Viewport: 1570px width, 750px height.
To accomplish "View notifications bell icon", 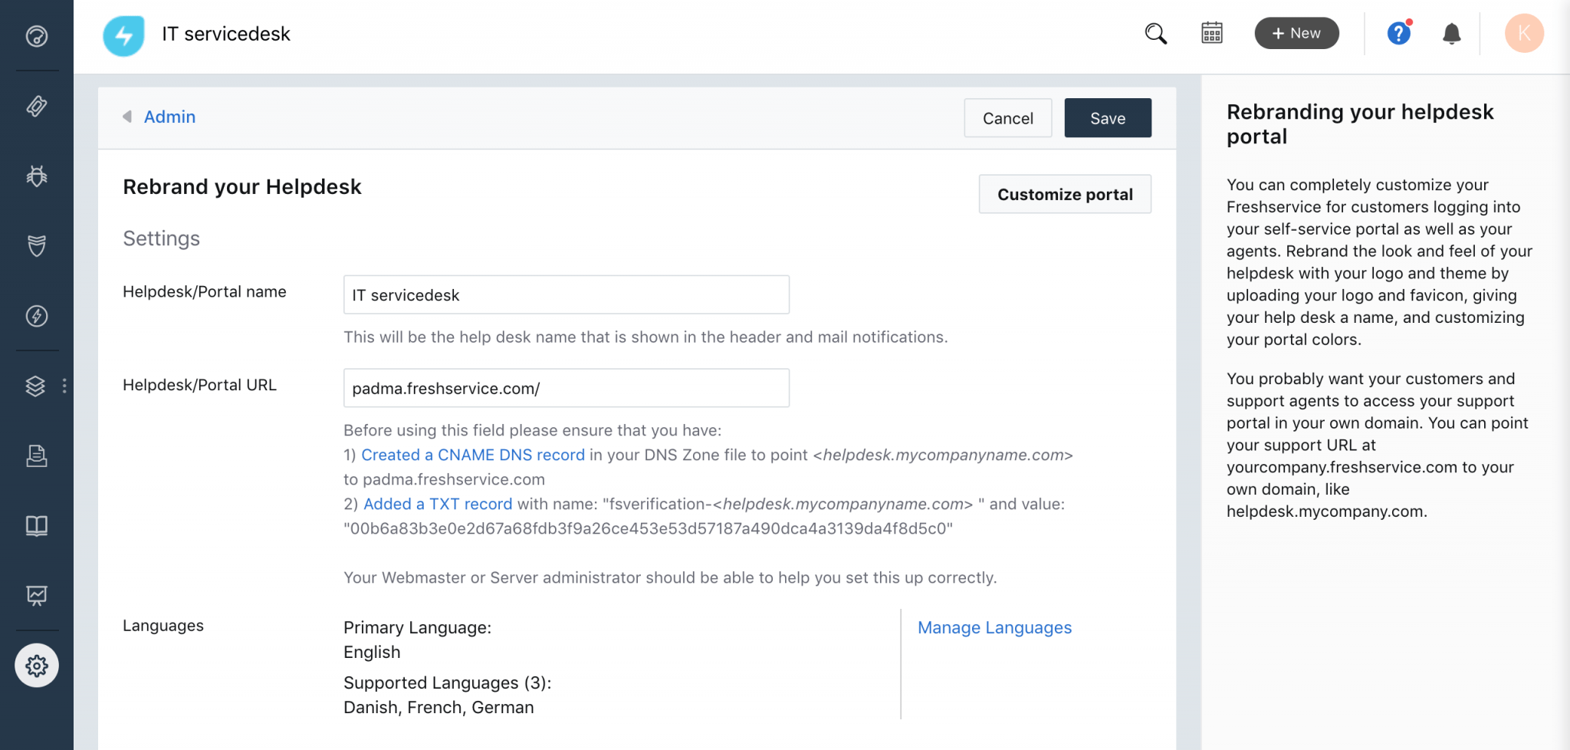I will (1451, 34).
